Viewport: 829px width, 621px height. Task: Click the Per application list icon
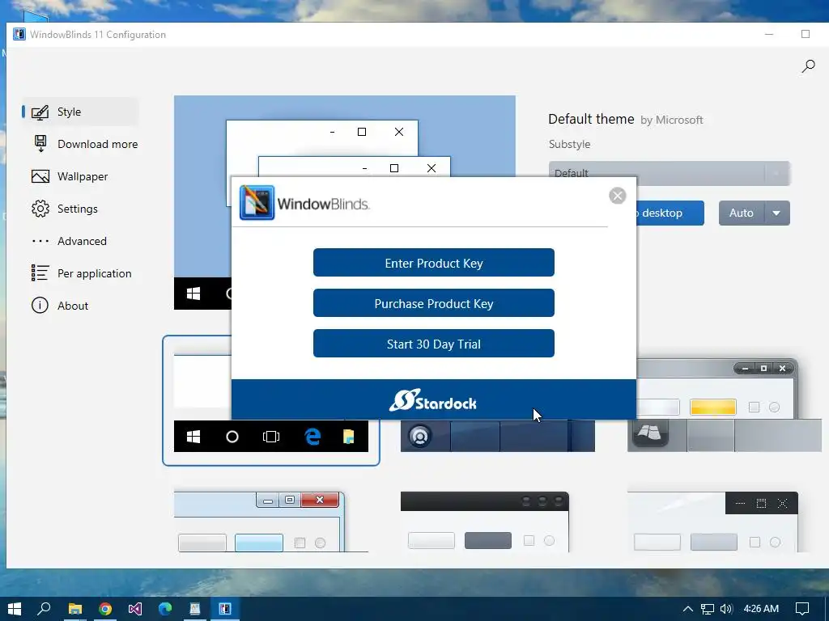pyautogui.click(x=40, y=273)
